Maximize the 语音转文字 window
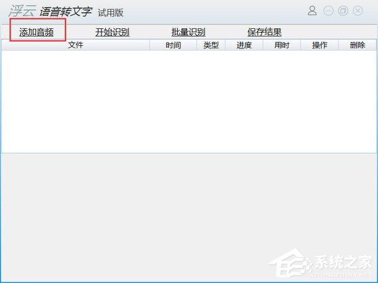Image resolution: width=378 pixels, height=283 pixels. tap(343, 11)
